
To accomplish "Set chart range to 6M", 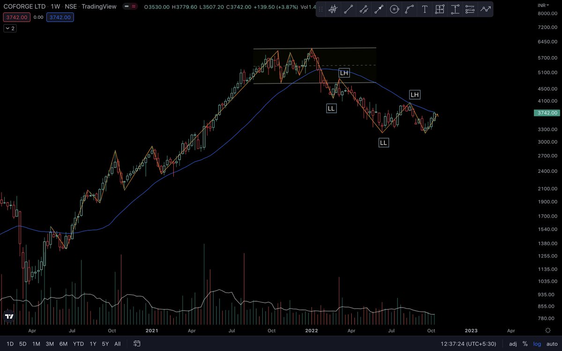I will [63, 344].
